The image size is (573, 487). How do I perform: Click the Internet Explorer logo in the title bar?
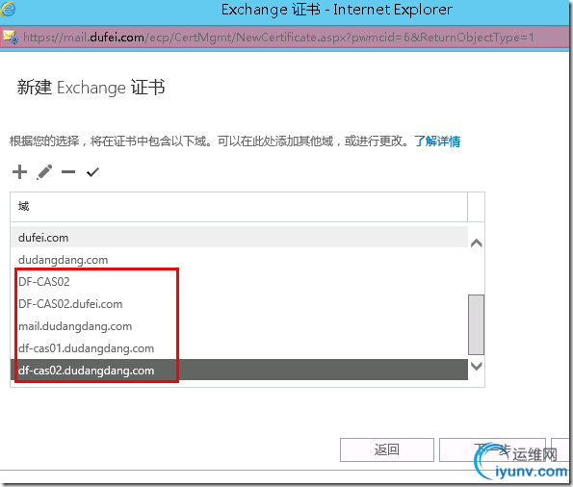(x=8, y=9)
